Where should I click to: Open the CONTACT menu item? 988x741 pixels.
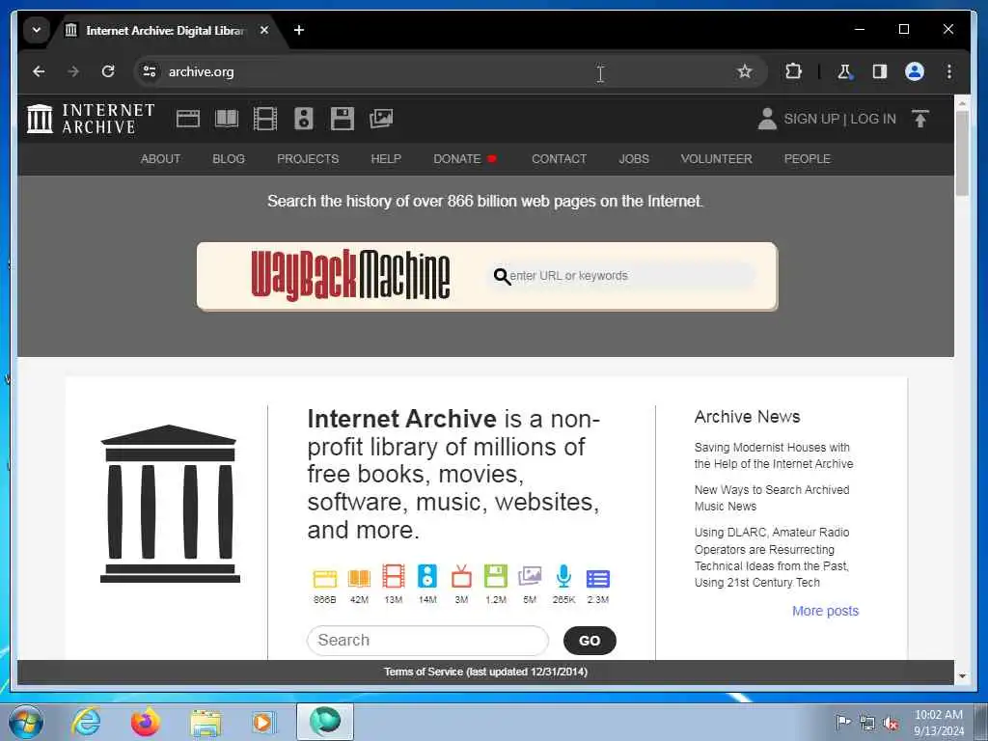pyautogui.click(x=559, y=159)
